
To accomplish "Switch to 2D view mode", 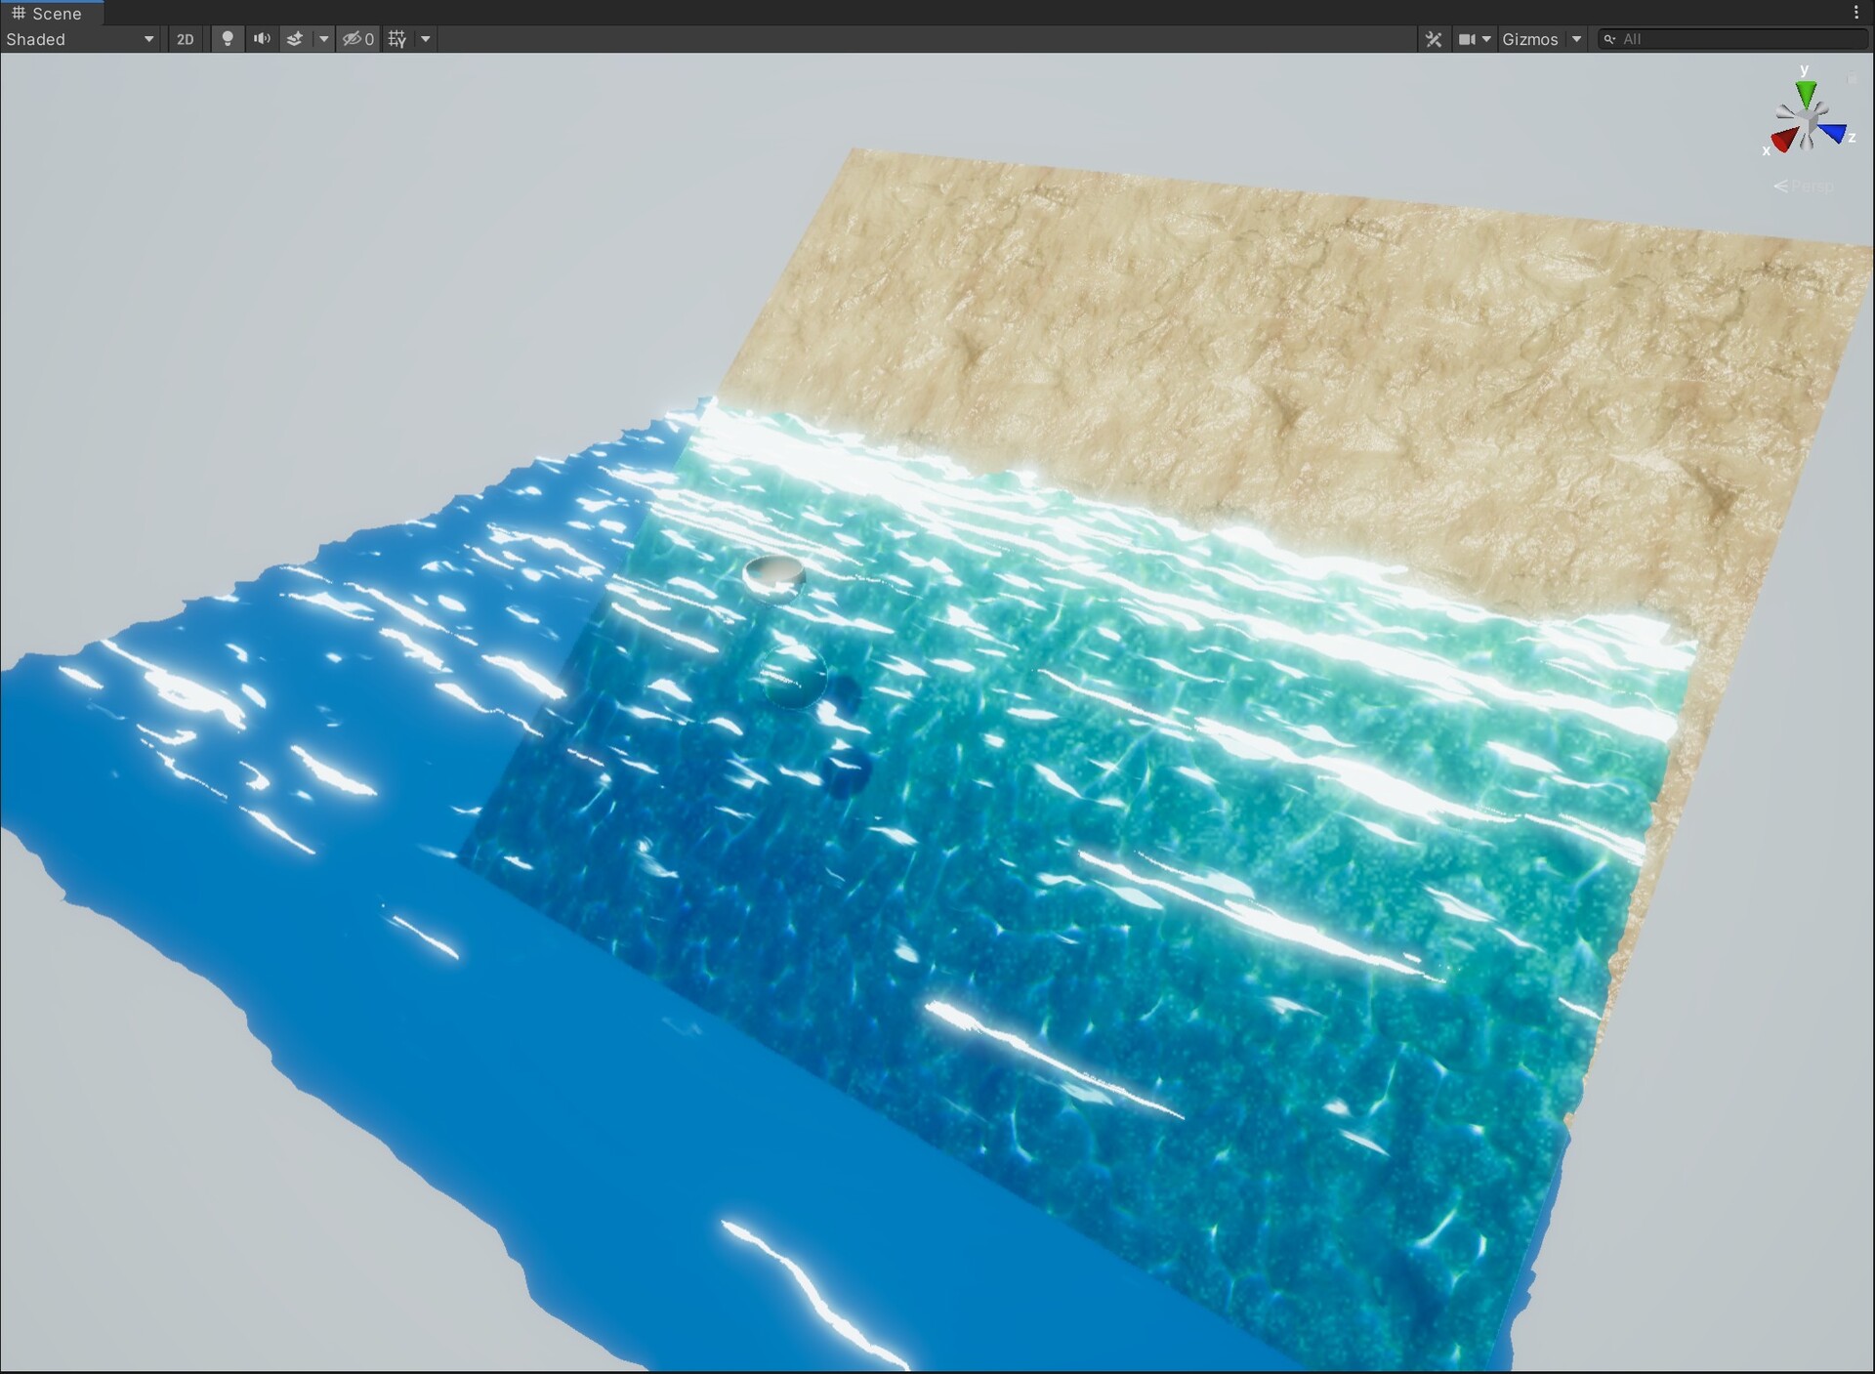I will [185, 39].
